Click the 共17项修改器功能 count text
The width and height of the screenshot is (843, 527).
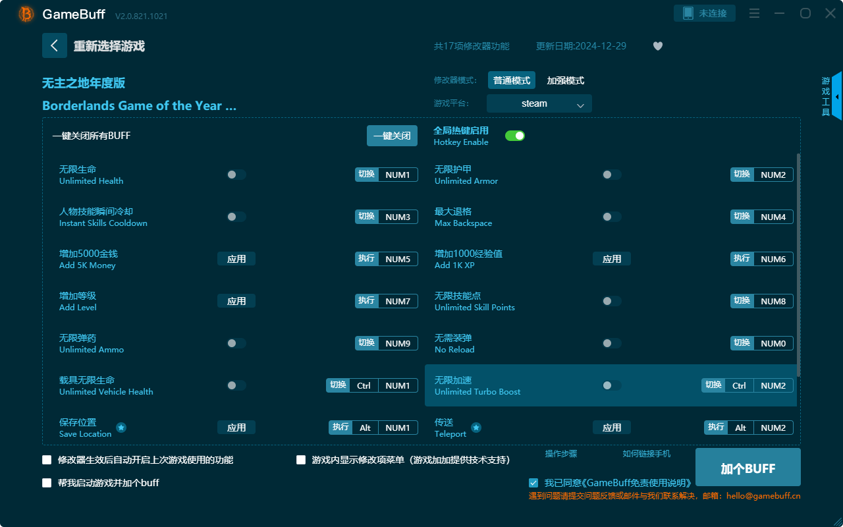(x=472, y=46)
